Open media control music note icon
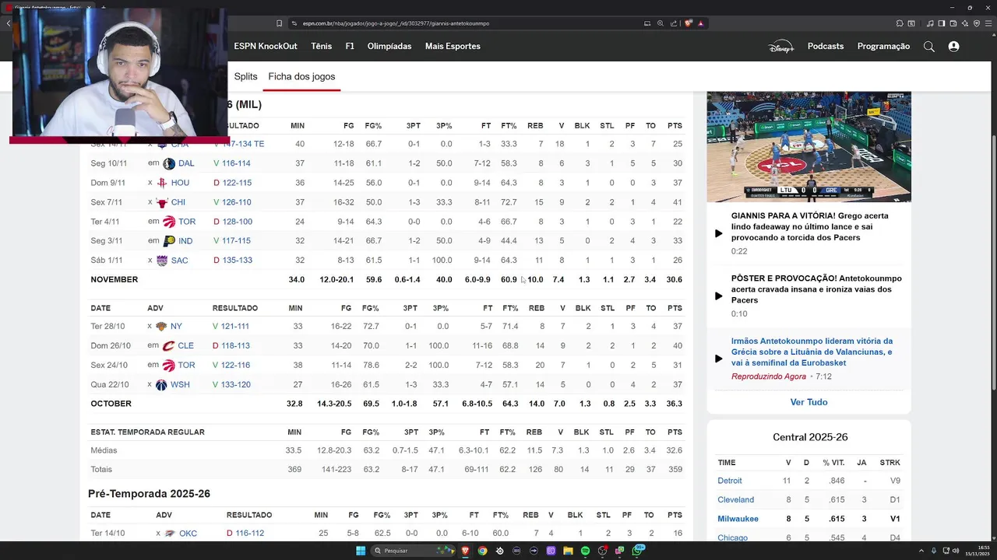Image resolution: width=997 pixels, height=560 pixels. 930,23
